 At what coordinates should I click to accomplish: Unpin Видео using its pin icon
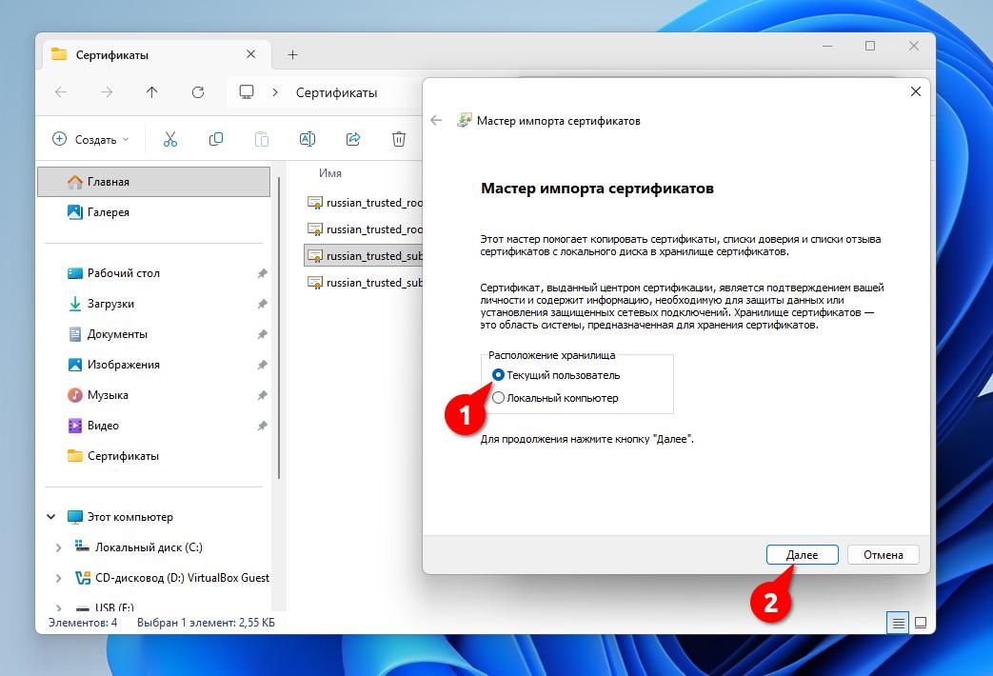pos(262,426)
